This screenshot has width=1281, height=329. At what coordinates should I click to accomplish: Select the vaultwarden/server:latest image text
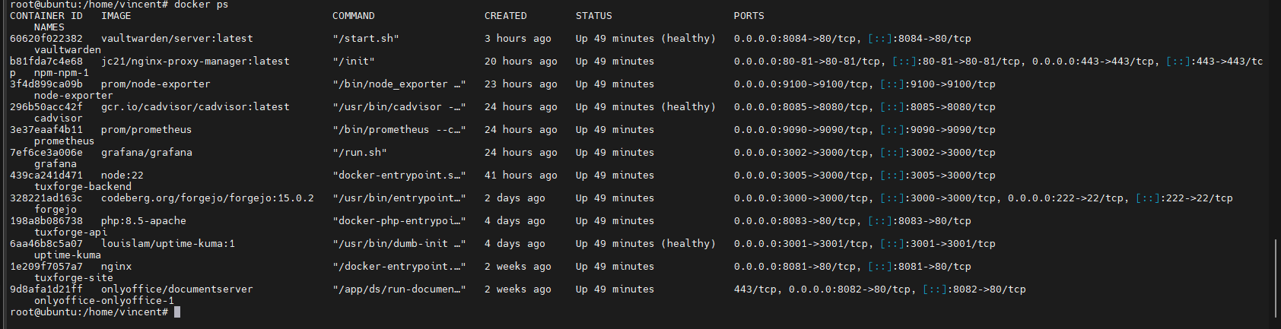click(x=177, y=39)
